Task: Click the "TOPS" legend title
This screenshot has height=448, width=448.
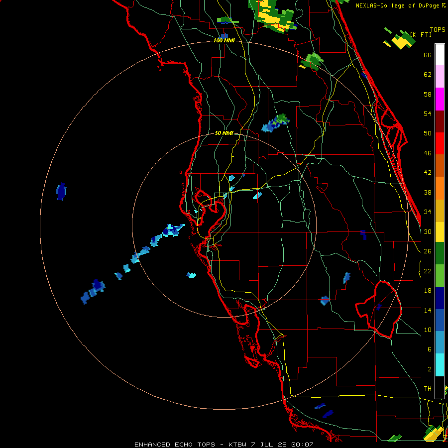Action: tap(438, 30)
